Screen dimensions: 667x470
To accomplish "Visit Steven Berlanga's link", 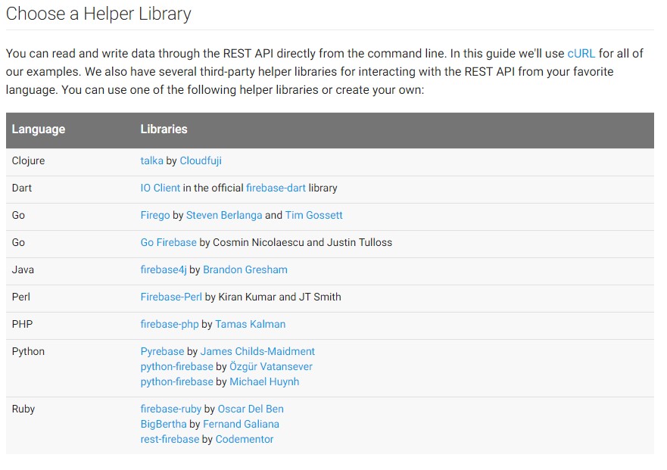I will (x=224, y=215).
